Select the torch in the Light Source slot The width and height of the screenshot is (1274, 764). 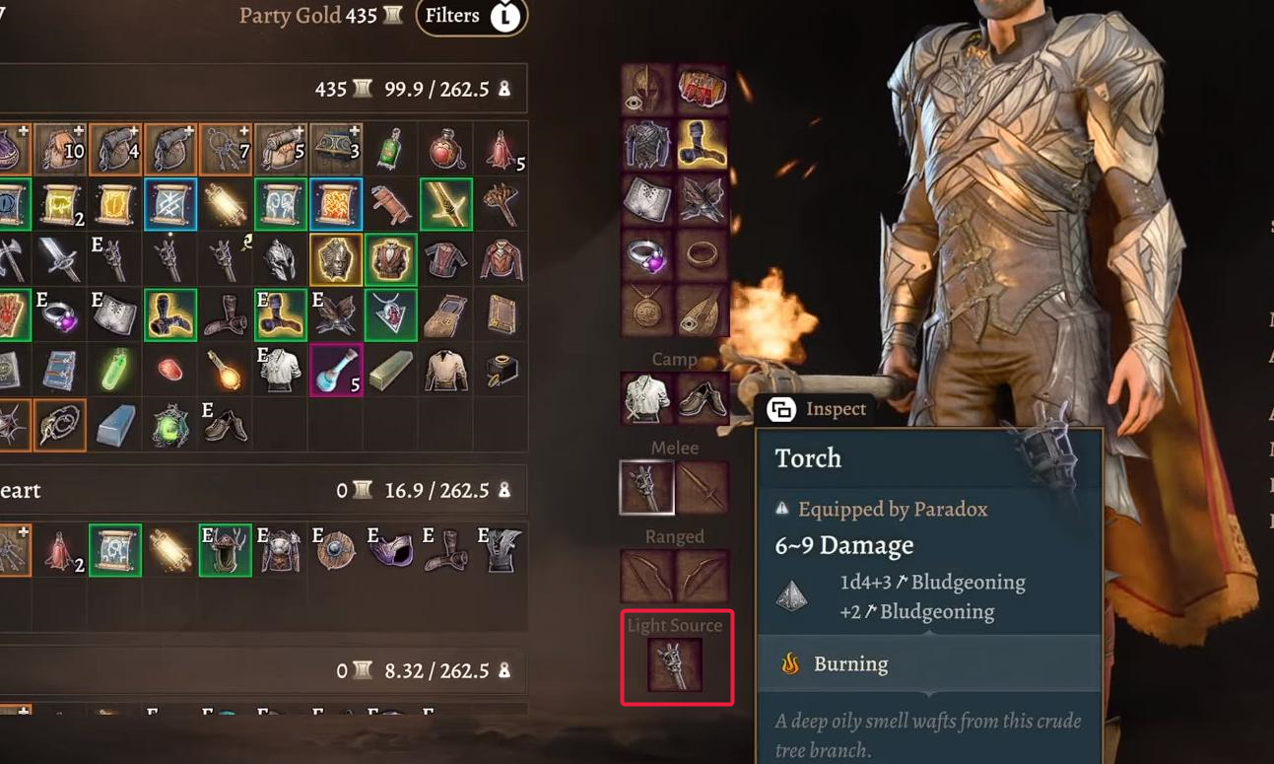676,665
